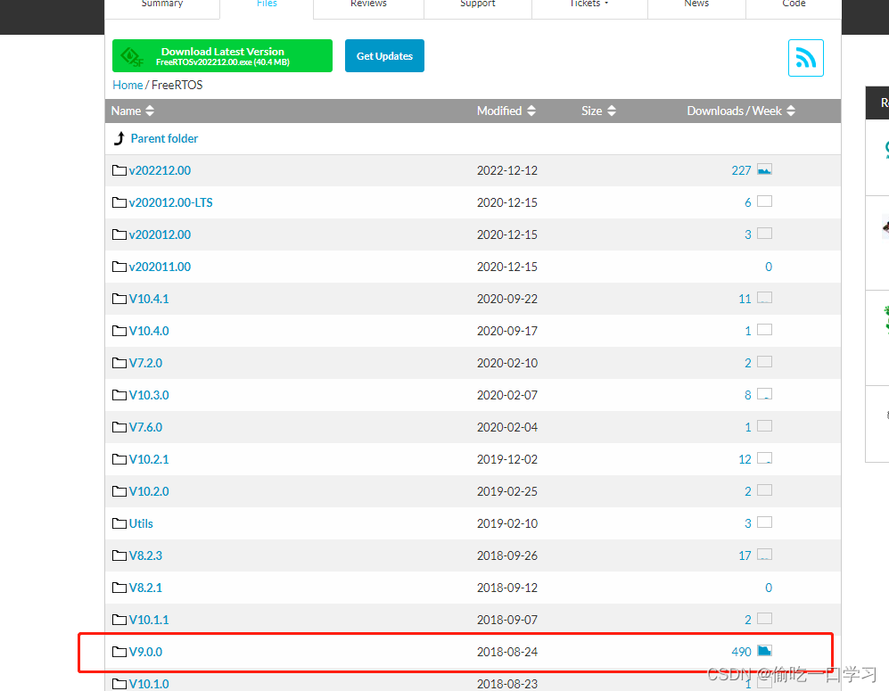Click the FreeRTOS breadcrumb text
Viewport: 889px width, 691px height.
tap(177, 85)
